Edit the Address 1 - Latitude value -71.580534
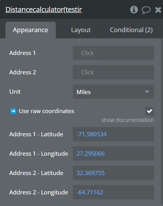This screenshot has width=163, height=206. [113, 134]
